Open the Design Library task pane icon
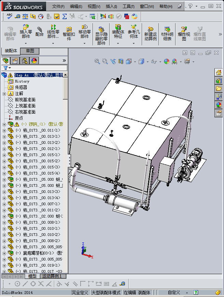Viewport: 224px width, 297px height. coord(219,80)
